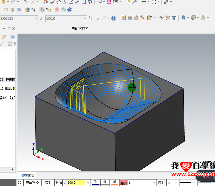This screenshot has width=215, height=186.
Task: Toggle the select-with-checkmark tool icon
Action: (x=49, y=10)
